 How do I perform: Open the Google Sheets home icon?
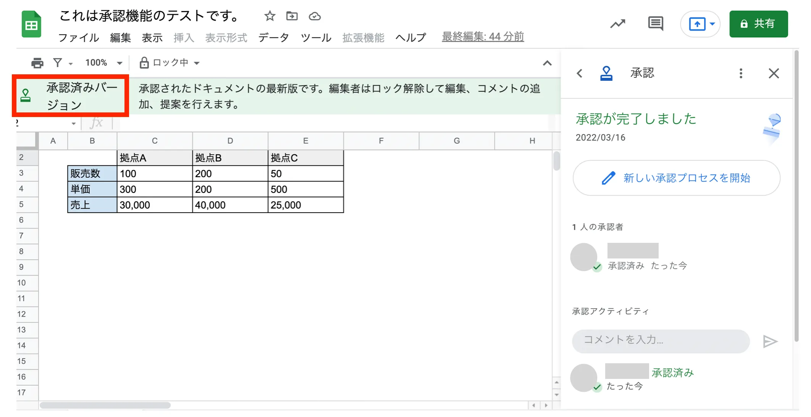coord(31,24)
